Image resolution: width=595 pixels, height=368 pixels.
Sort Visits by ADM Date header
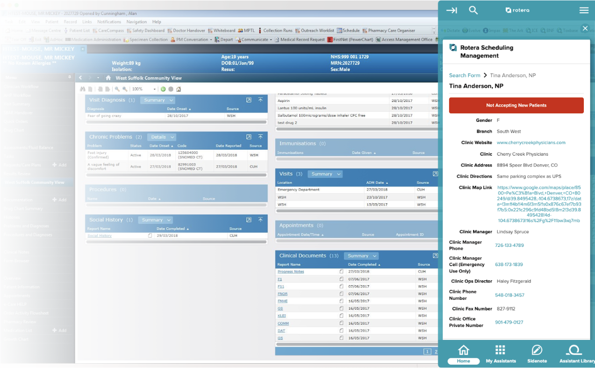[377, 182]
